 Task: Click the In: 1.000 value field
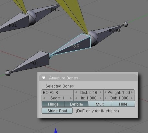[x=88, y=98]
